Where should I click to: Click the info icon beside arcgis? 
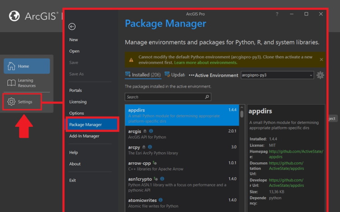click(x=151, y=131)
